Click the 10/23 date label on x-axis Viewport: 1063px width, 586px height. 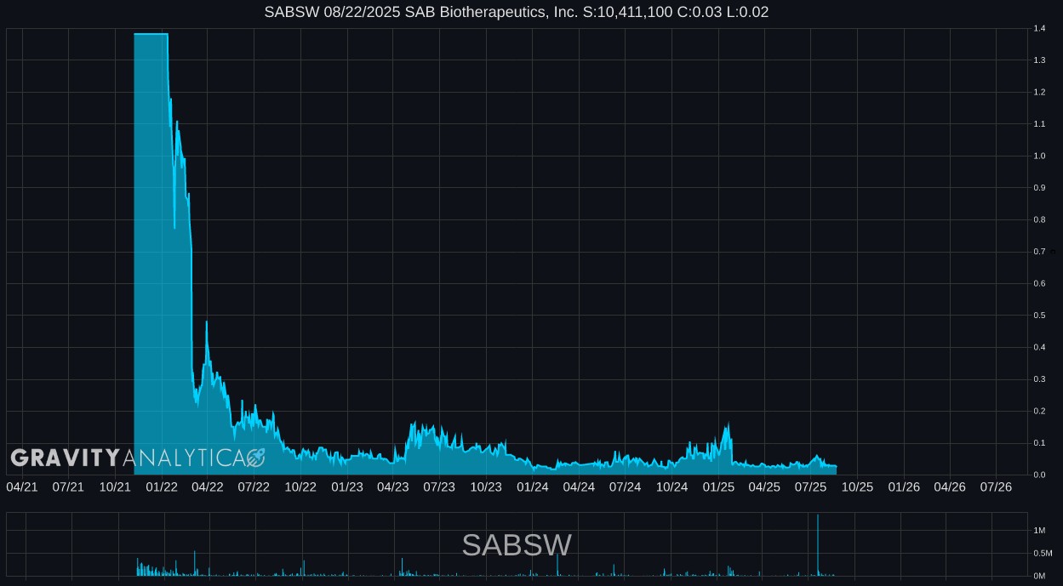(486, 486)
